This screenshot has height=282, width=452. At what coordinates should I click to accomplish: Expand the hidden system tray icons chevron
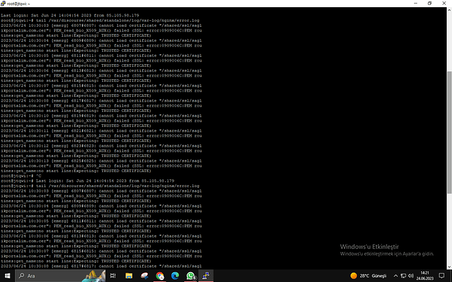coord(396,275)
